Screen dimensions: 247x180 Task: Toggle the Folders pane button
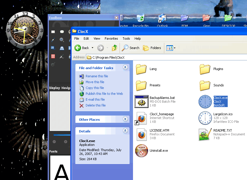click(152, 48)
